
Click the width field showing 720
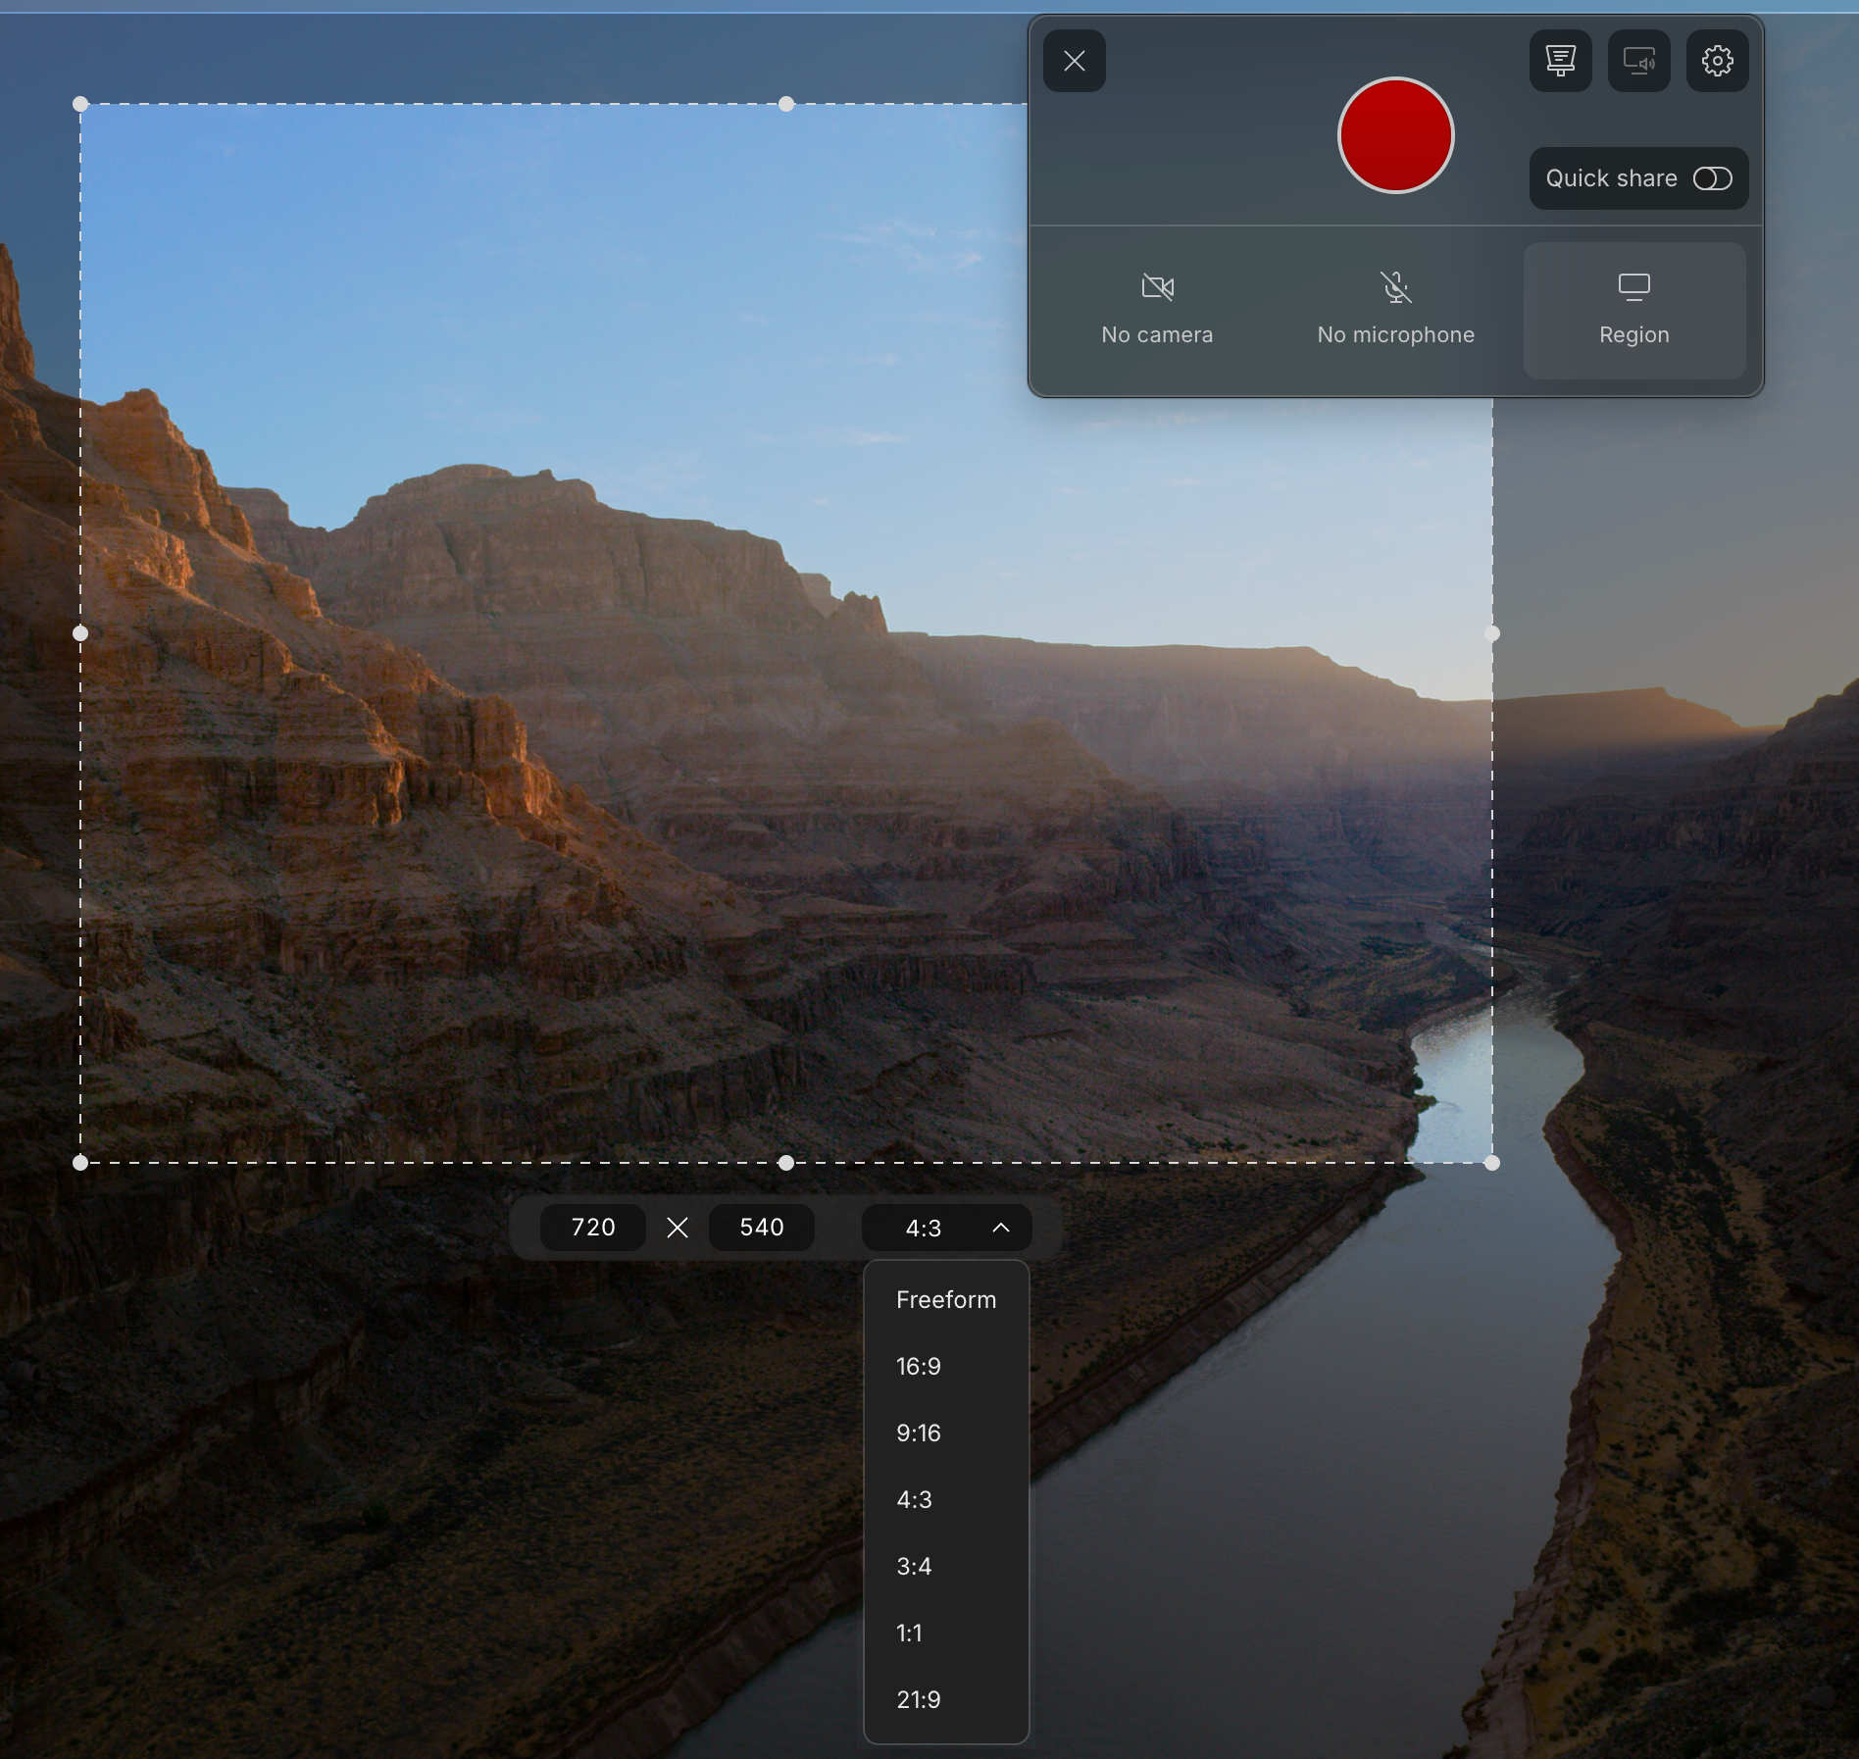point(593,1228)
